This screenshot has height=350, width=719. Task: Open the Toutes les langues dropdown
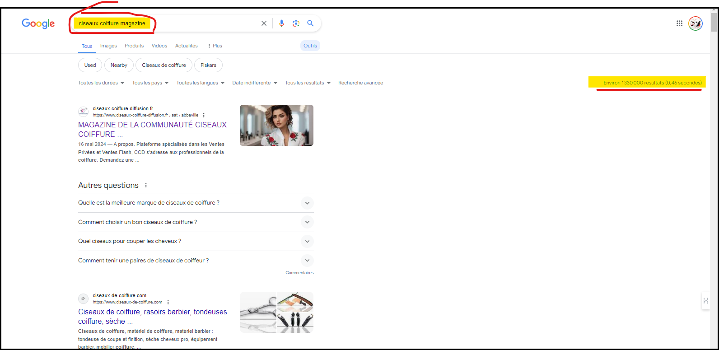201,83
